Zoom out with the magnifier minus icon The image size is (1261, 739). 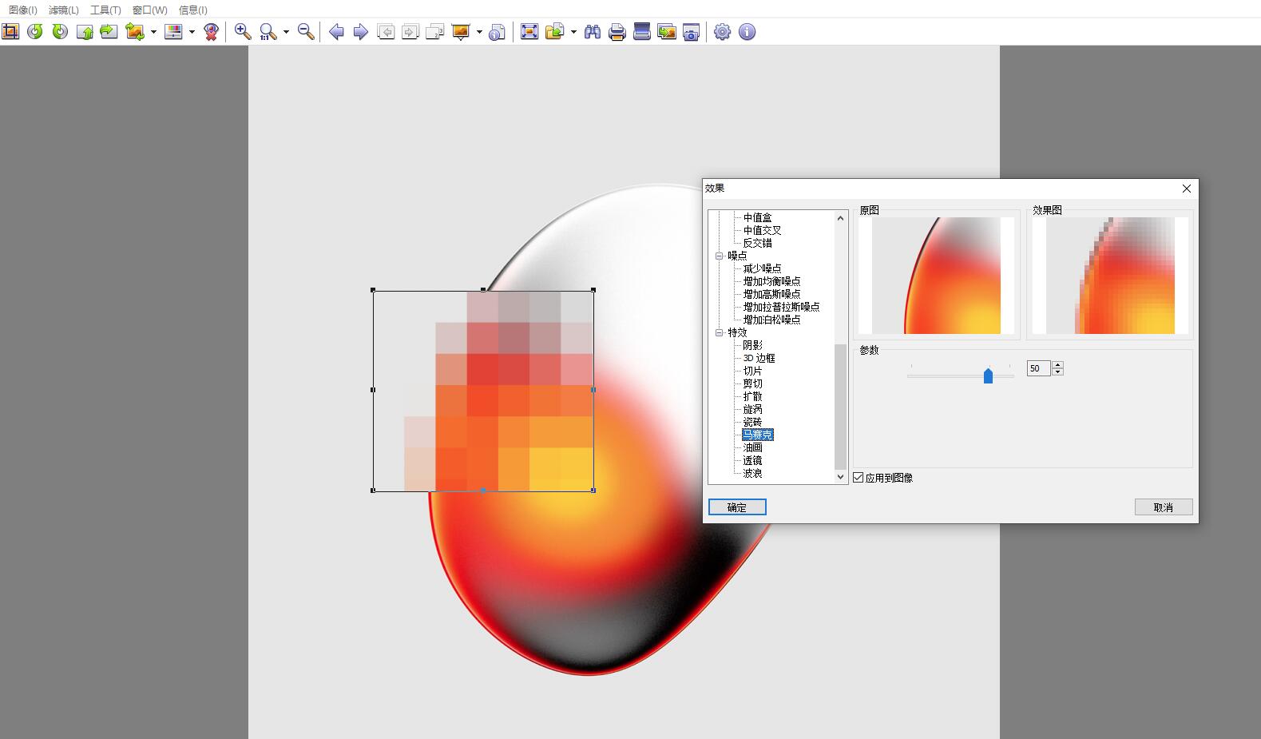click(305, 32)
